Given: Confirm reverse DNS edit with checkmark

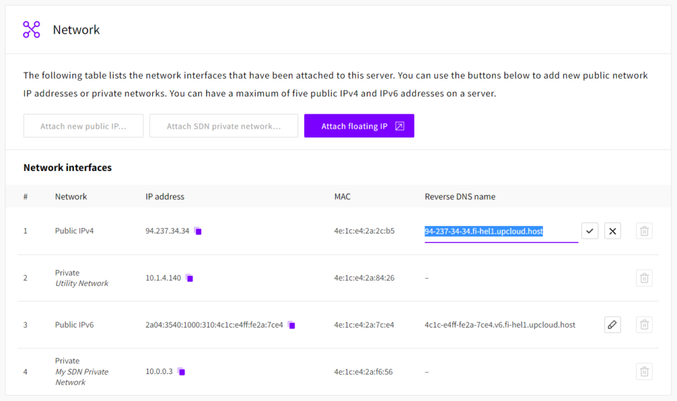Looking at the screenshot, I should [590, 231].
